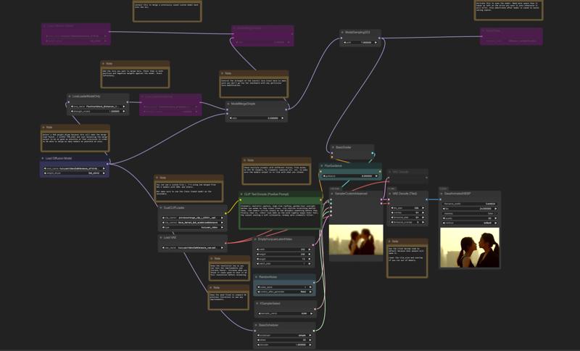This screenshot has height=351, width=580.
Task: Click the filename_prefix field in the WEBP save node
Action: pos(470,204)
